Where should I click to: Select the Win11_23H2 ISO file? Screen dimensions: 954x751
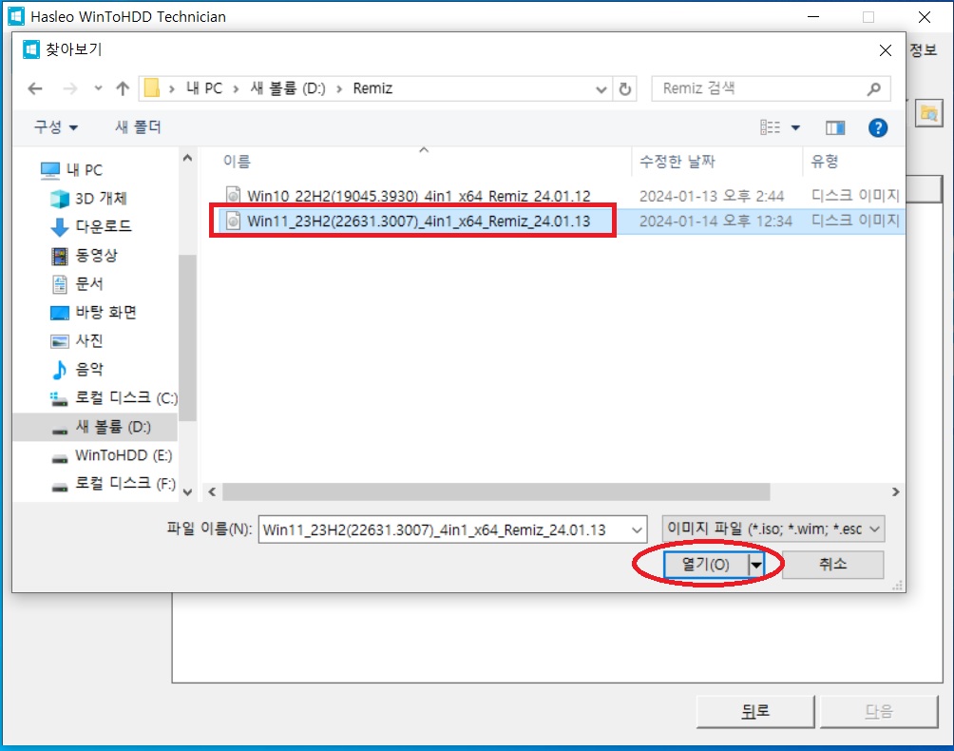419,221
